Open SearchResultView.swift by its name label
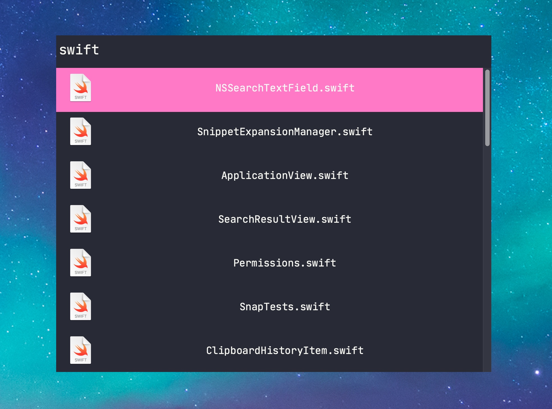The height and width of the screenshot is (409, 552). coord(285,219)
